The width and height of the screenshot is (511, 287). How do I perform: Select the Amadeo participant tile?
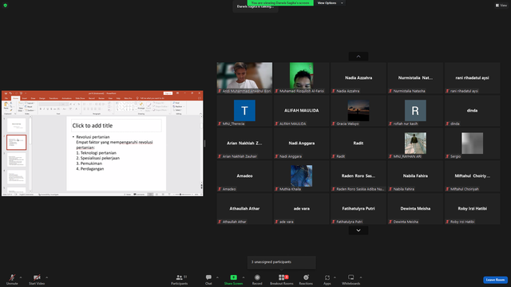pos(244,176)
